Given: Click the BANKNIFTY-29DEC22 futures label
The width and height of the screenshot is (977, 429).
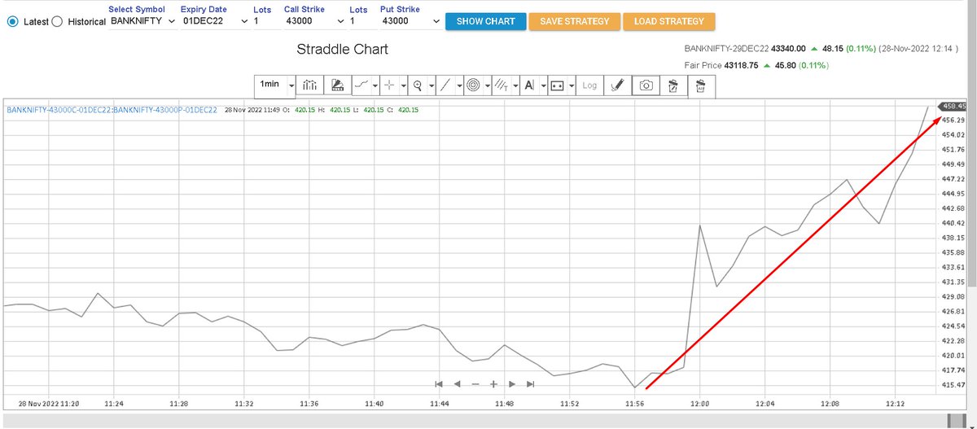Looking at the screenshot, I should (725, 49).
